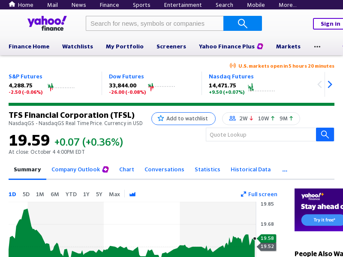Click the Company Outlook plus badge icon

click(x=105, y=169)
